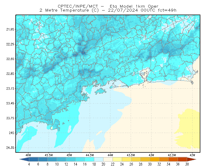Click the title line 'CPTEC/INPE/MCT – Eta Model 1km Oper'

(x=108, y=6)
